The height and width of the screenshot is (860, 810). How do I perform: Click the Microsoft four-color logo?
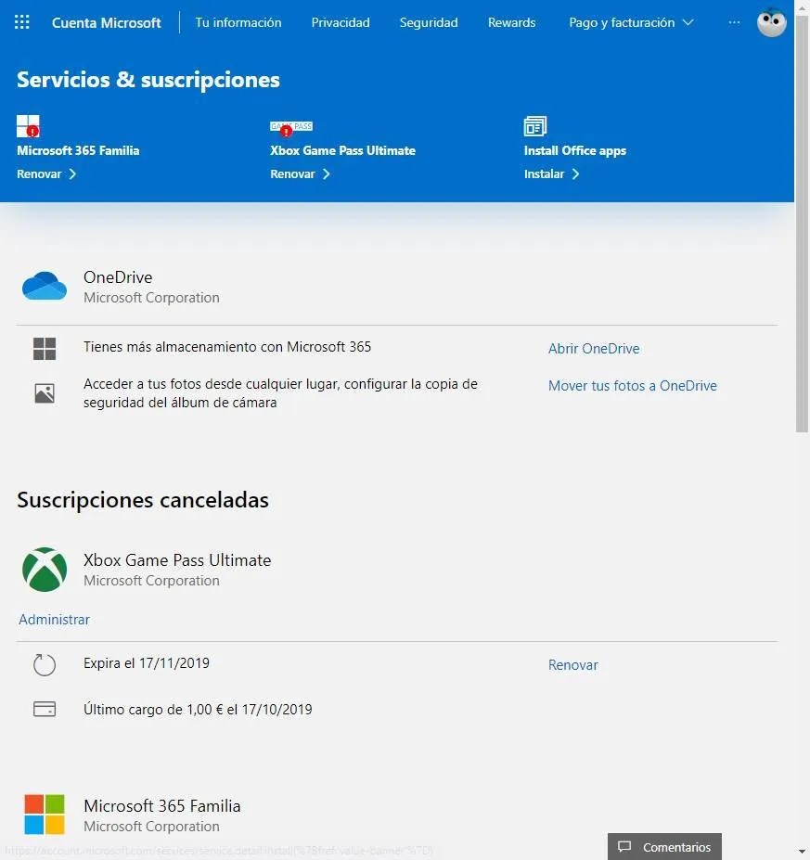click(45, 815)
